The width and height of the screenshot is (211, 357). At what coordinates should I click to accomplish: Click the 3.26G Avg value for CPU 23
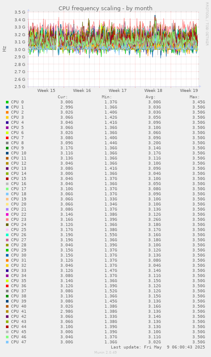click(155, 220)
